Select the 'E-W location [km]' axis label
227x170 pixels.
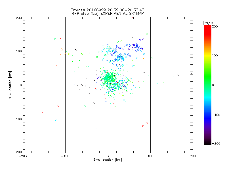click(x=108, y=160)
